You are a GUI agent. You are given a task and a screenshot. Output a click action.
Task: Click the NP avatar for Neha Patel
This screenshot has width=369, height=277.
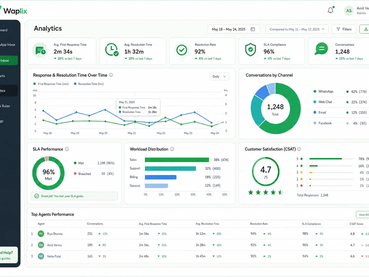click(x=41, y=256)
